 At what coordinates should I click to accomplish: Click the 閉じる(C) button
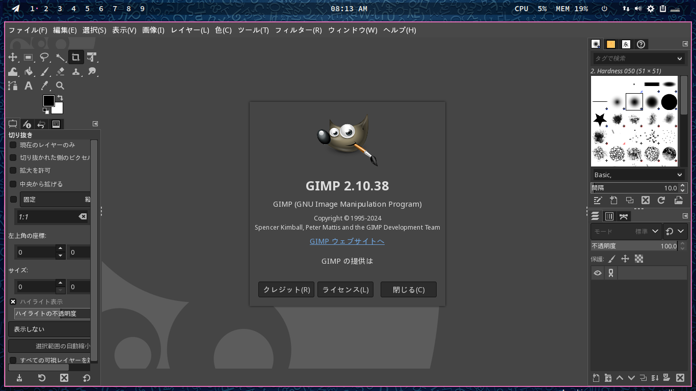pyautogui.click(x=409, y=290)
